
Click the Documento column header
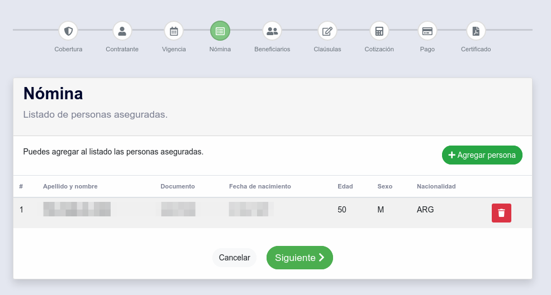[x=178, y=186]
